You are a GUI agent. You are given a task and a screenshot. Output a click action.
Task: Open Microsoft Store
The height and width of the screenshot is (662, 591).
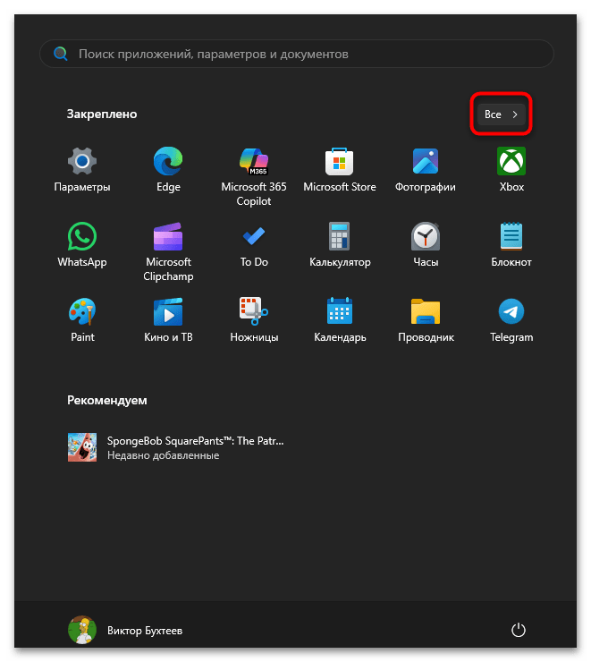[340, 170]
